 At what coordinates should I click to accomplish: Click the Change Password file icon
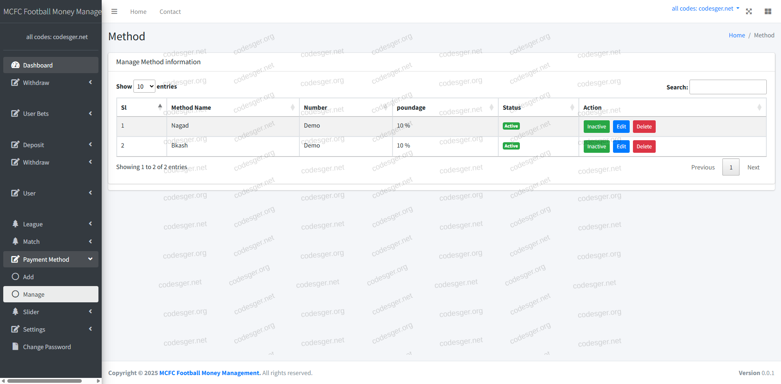[15, 347]
